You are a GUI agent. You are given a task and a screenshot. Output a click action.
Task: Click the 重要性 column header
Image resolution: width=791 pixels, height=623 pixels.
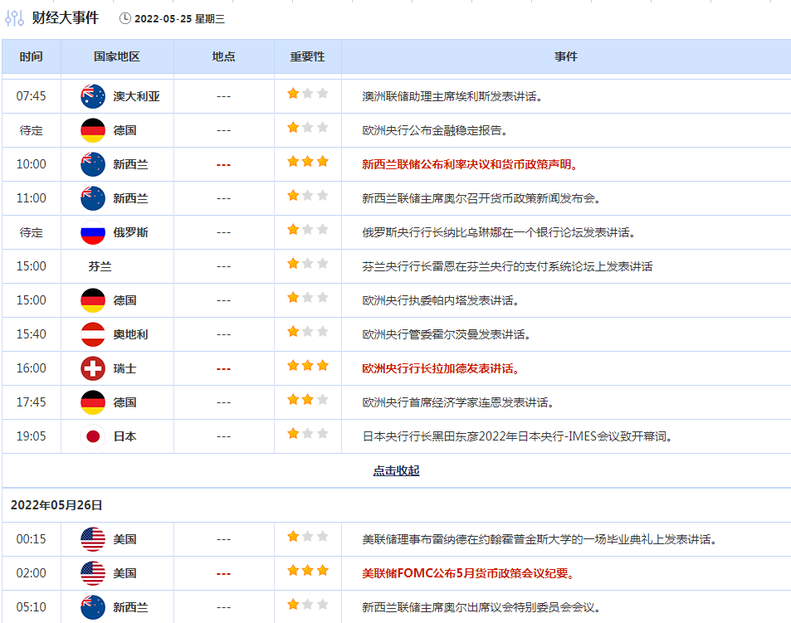coord(307,56)
